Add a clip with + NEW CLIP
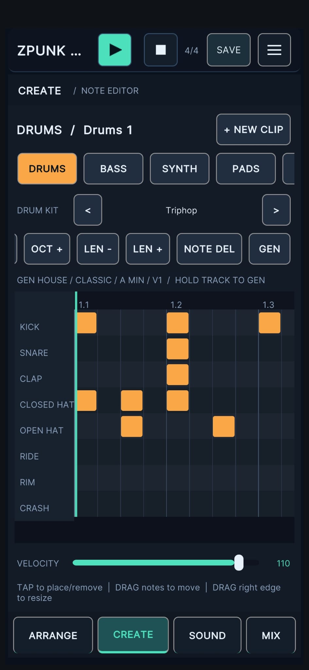309x670 pixels. (x=253, y=129)
